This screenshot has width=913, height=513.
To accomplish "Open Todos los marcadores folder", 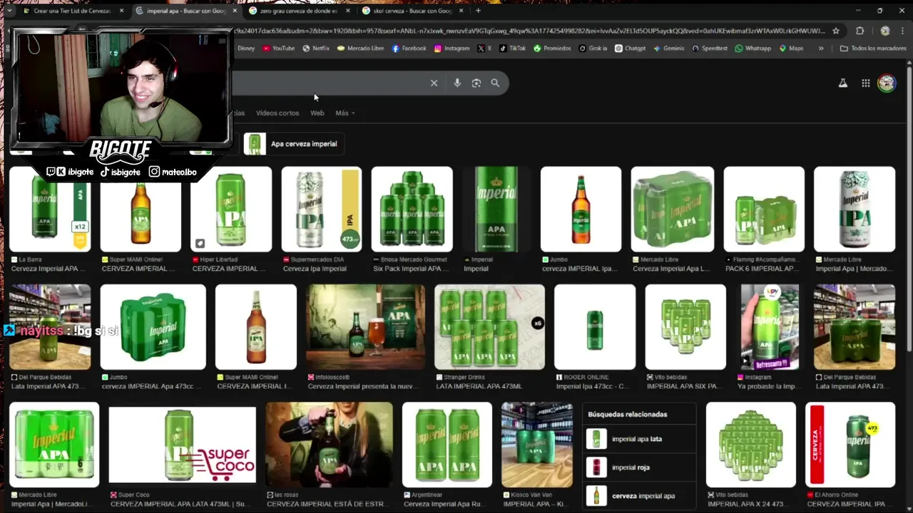I will click(x=873, y=48).
